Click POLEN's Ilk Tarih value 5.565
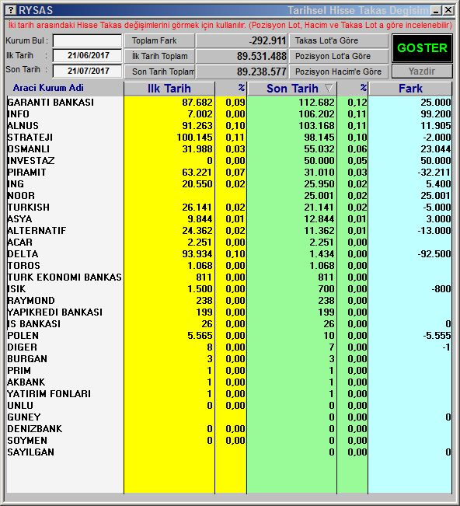The height and width of the screenshot is (506, 460). coord(200,335)
